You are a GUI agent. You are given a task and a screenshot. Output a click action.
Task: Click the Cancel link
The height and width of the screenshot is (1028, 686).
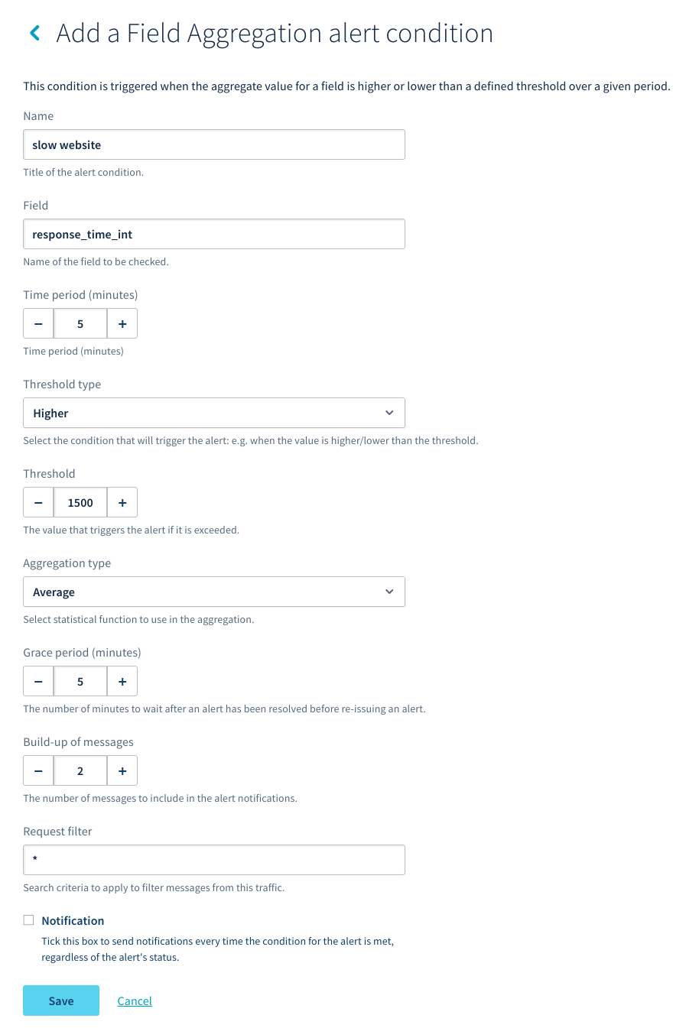(x=135, y=1001)
